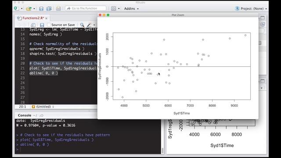Viewport: 281px width, 158px height.
Task: Click the refresh icon in Environment pane
Action: (263, 25)
